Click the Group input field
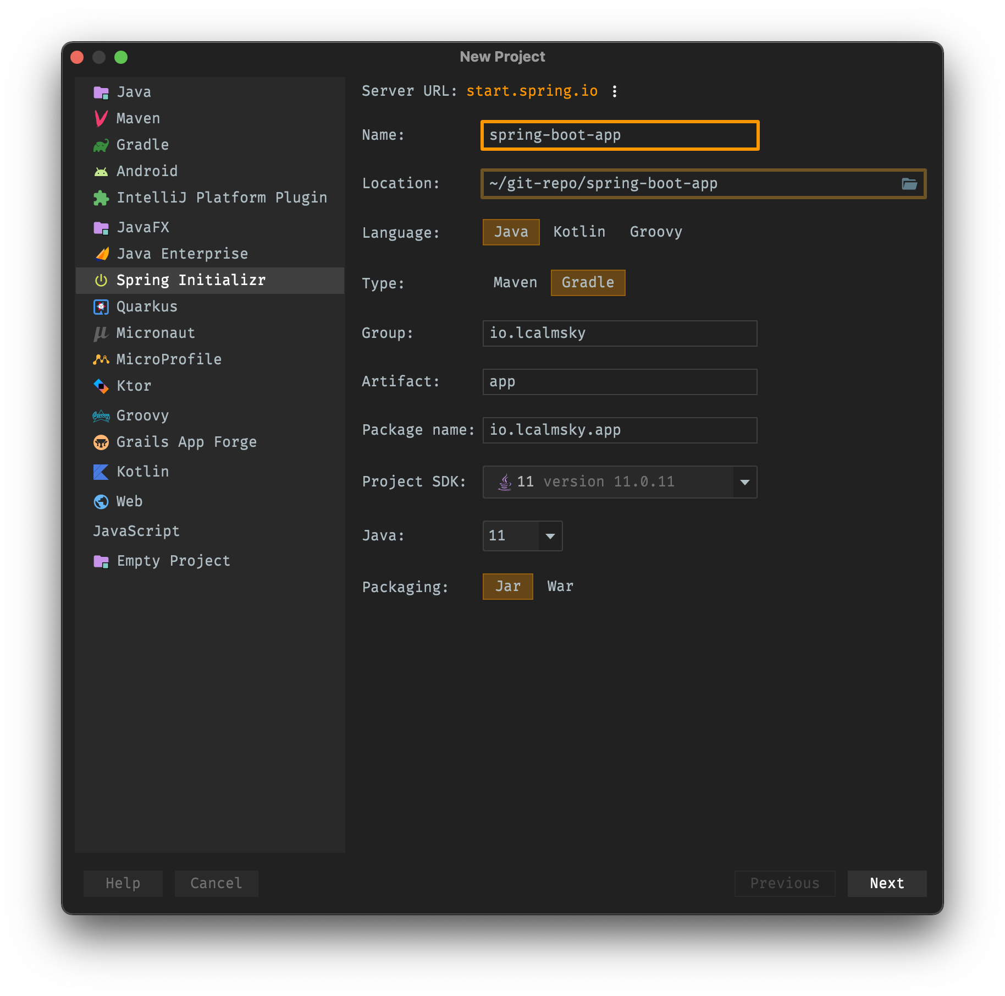Screen dimensions: 1005x996 point(620,333)
